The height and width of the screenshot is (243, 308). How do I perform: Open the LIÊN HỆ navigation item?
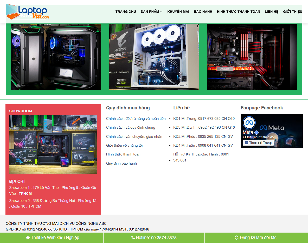[271, 12]
